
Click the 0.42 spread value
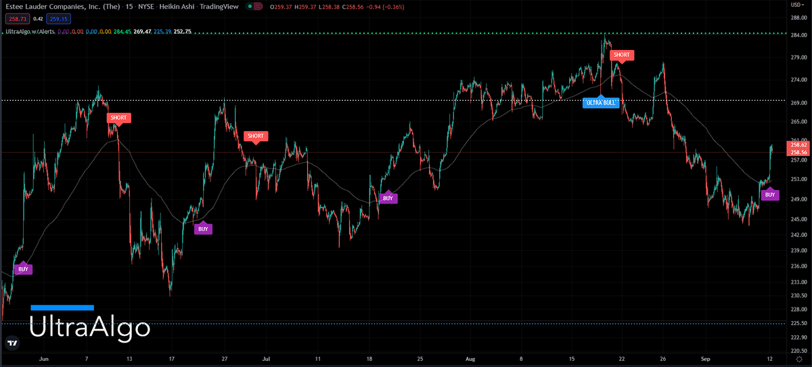point(37,19)
